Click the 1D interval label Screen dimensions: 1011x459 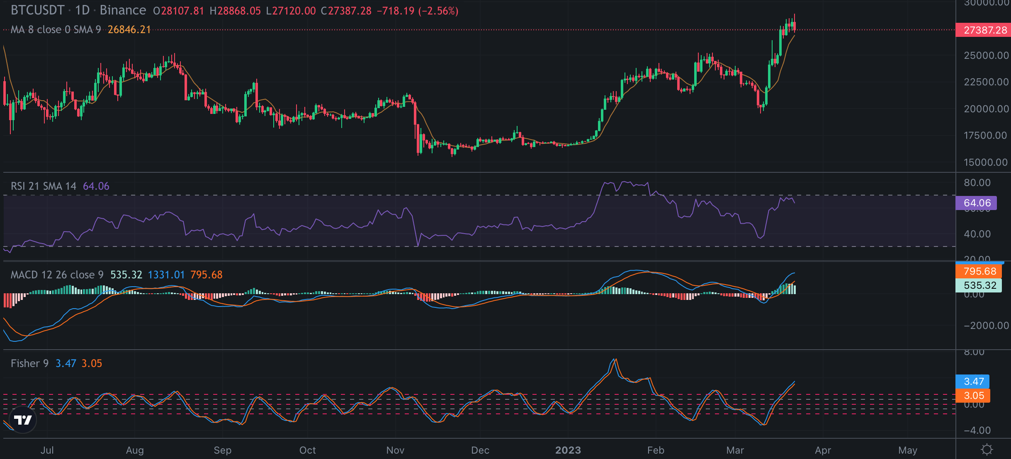coord(82,10)
